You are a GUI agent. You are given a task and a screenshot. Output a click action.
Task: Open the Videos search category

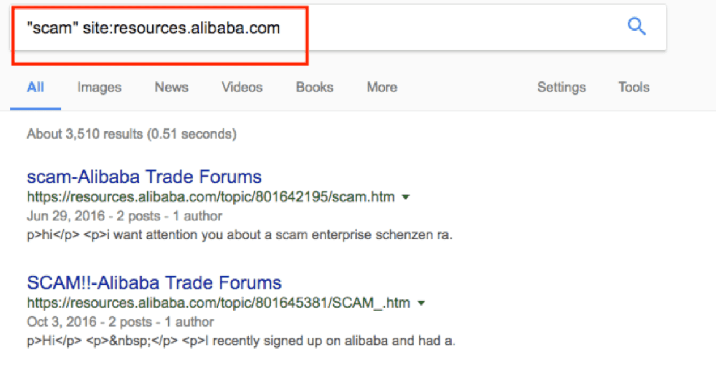tap(241, 87)
